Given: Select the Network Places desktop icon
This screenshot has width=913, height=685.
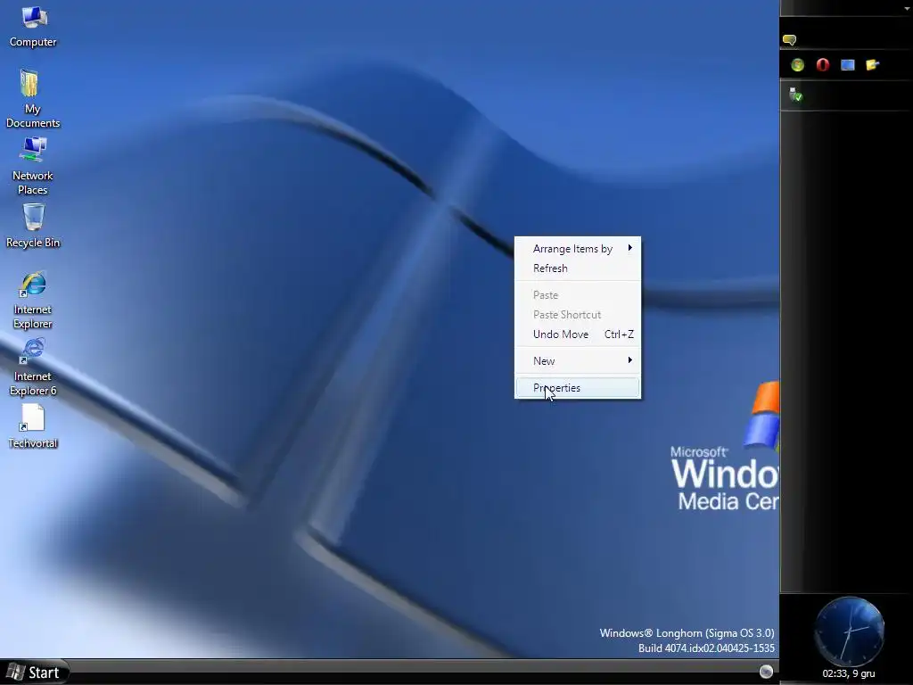Looking at the screenshot, I should (33, 165).
